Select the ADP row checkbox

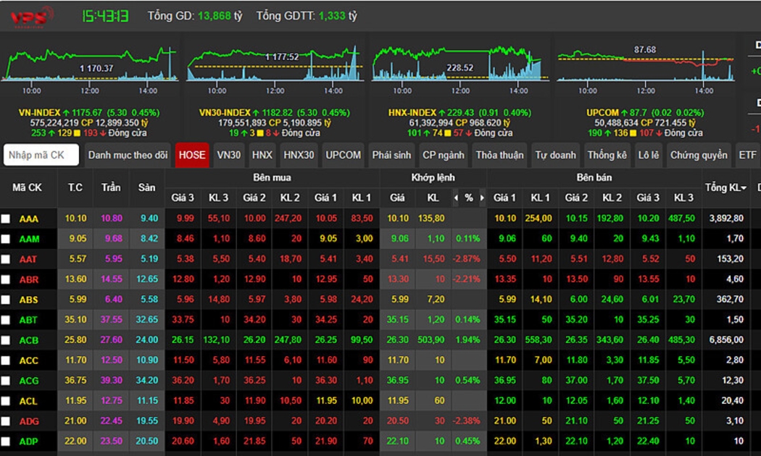(6, 442)
